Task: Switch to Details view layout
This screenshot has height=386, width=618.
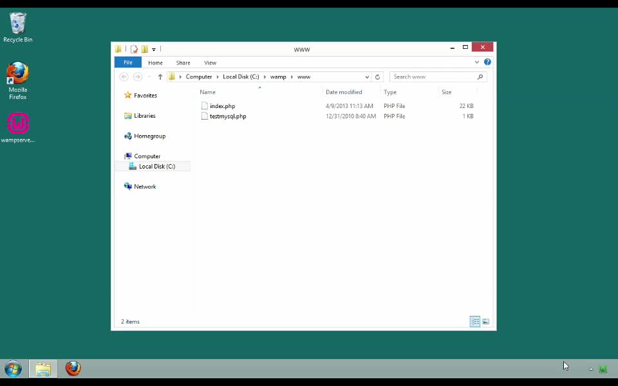Action: (474, 322)
